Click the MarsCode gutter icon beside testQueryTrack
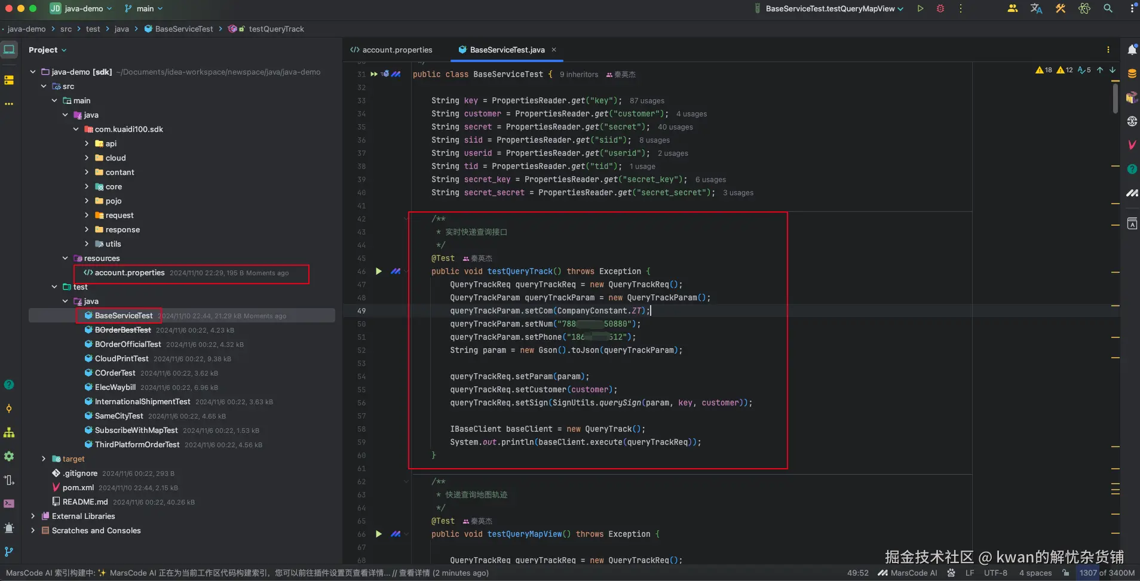Screen dimensions: 1140x581 (396, 271)
